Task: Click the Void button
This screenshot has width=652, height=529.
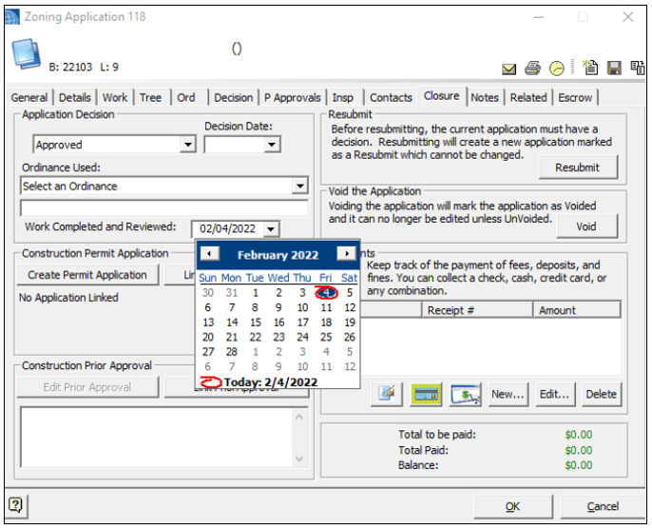Action: coord(586,226)
